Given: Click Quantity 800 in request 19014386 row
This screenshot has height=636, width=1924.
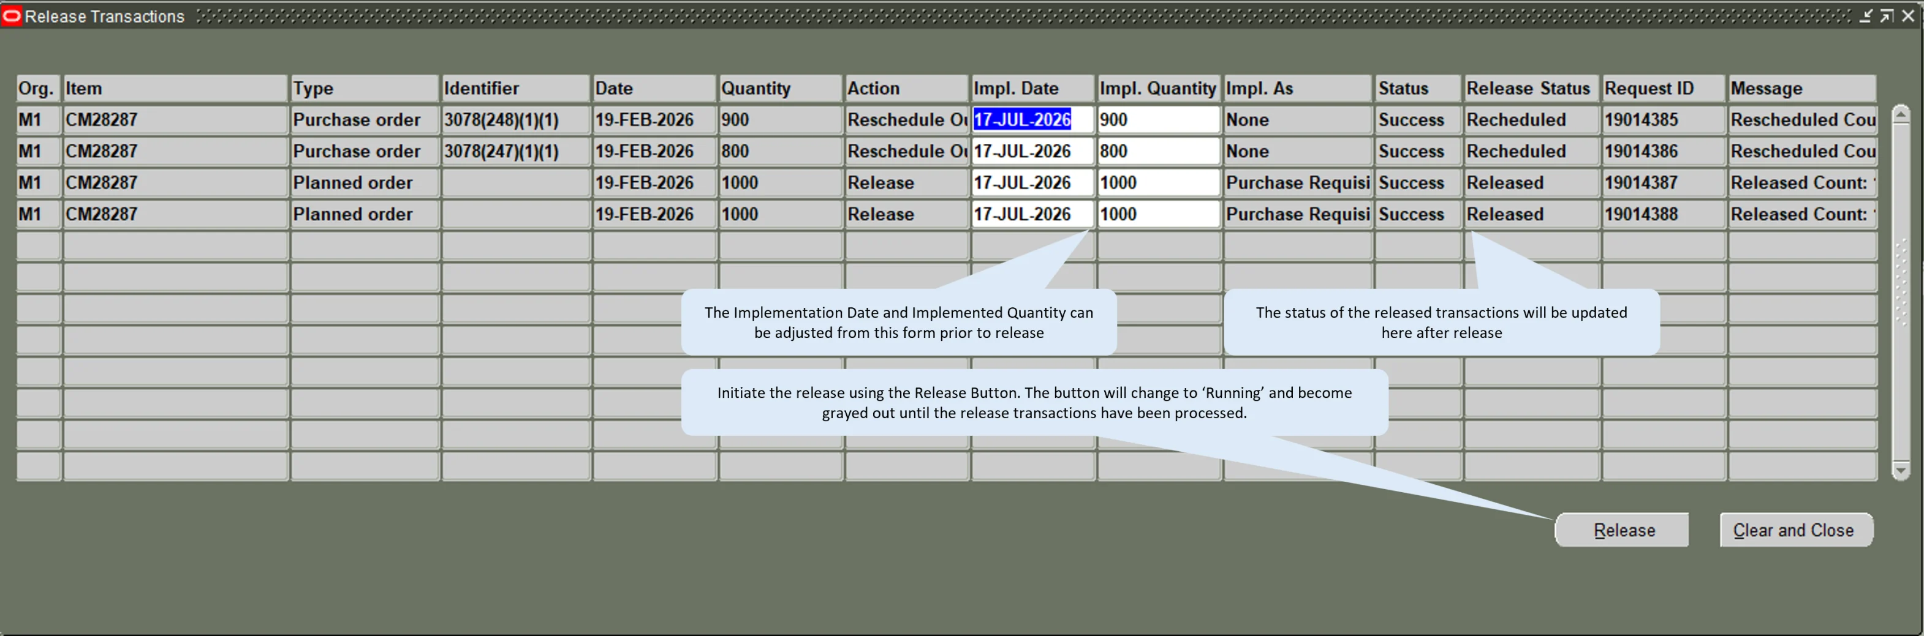Looking at the screenshot, I should (x=781, y=151).
